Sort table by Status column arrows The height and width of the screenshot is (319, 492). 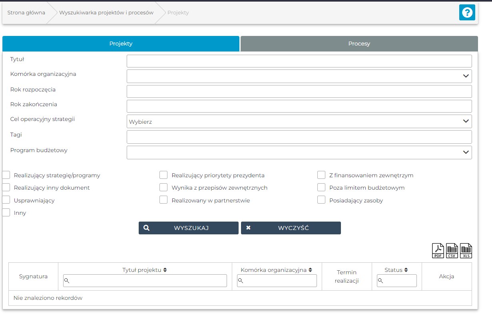pos(406,270)
